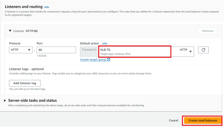Open Info link next to Default action
The width and height of the screenshot is (224, 127).
[105, 44]
